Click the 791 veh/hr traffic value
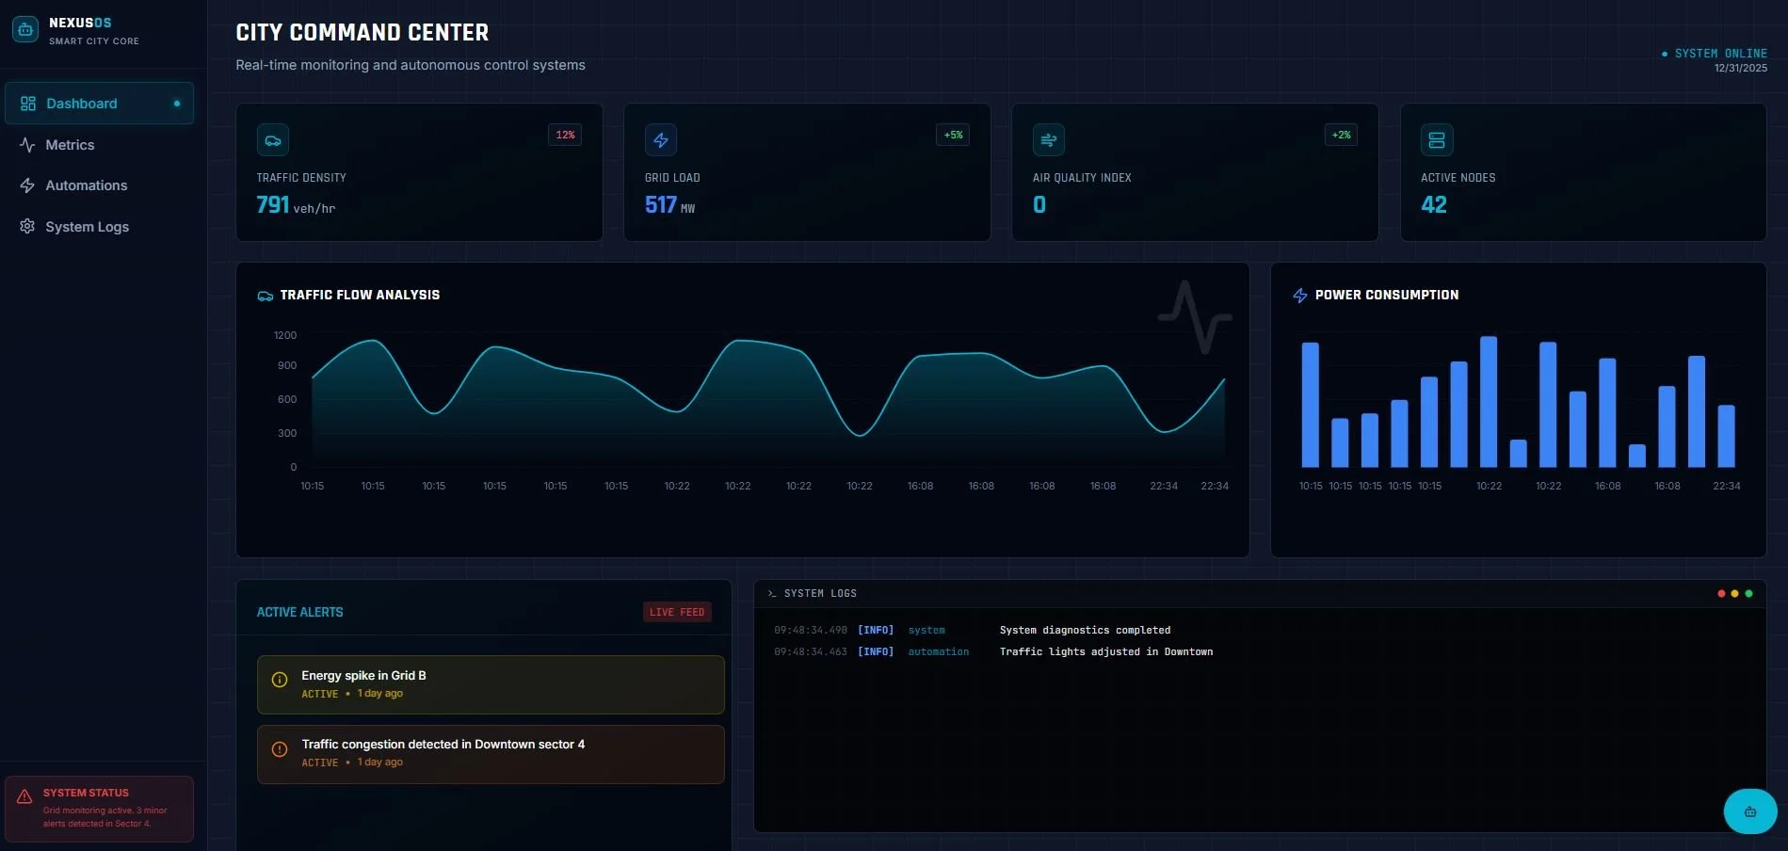 [x=296, y=205]
